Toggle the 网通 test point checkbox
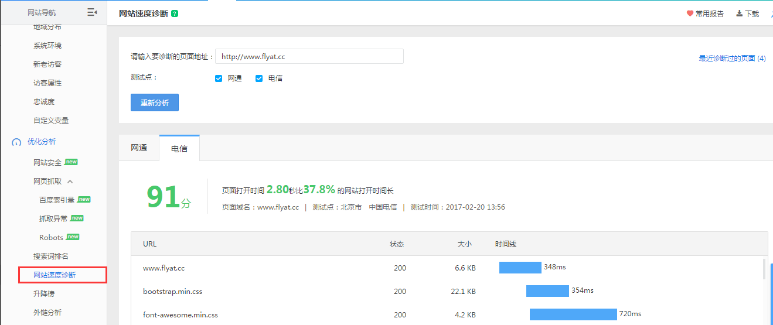 click(x=219, y=78)
